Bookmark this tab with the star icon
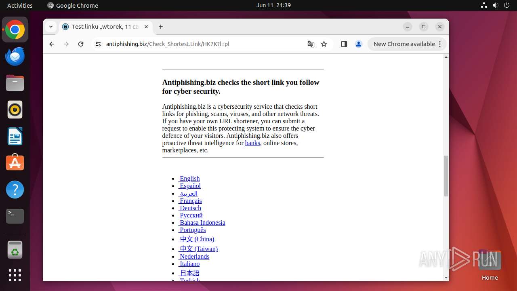Image resolution: width=517 pixels, height=291 pixels. (x=324, y=44)
